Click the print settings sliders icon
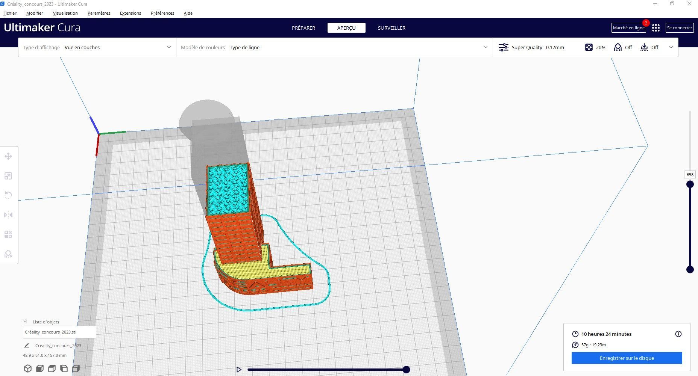 pyautogui.click(x=503, y=47)
